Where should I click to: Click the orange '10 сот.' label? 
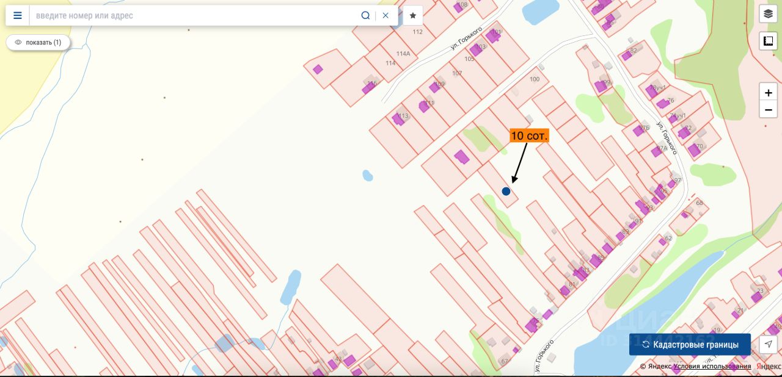click(530, 135)
